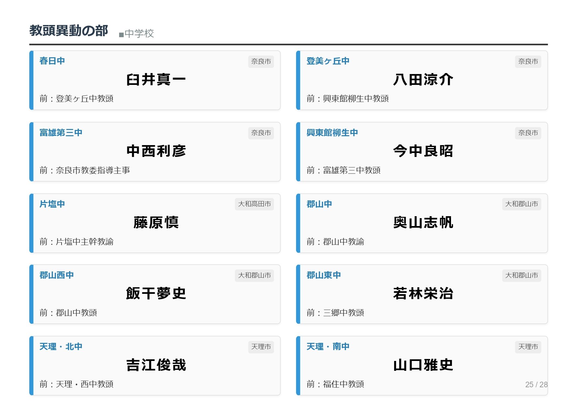The width and height of the screenshot is (577, 408).
Task: Click the 春日中 school name heading
Action: (x=52, y=61)
